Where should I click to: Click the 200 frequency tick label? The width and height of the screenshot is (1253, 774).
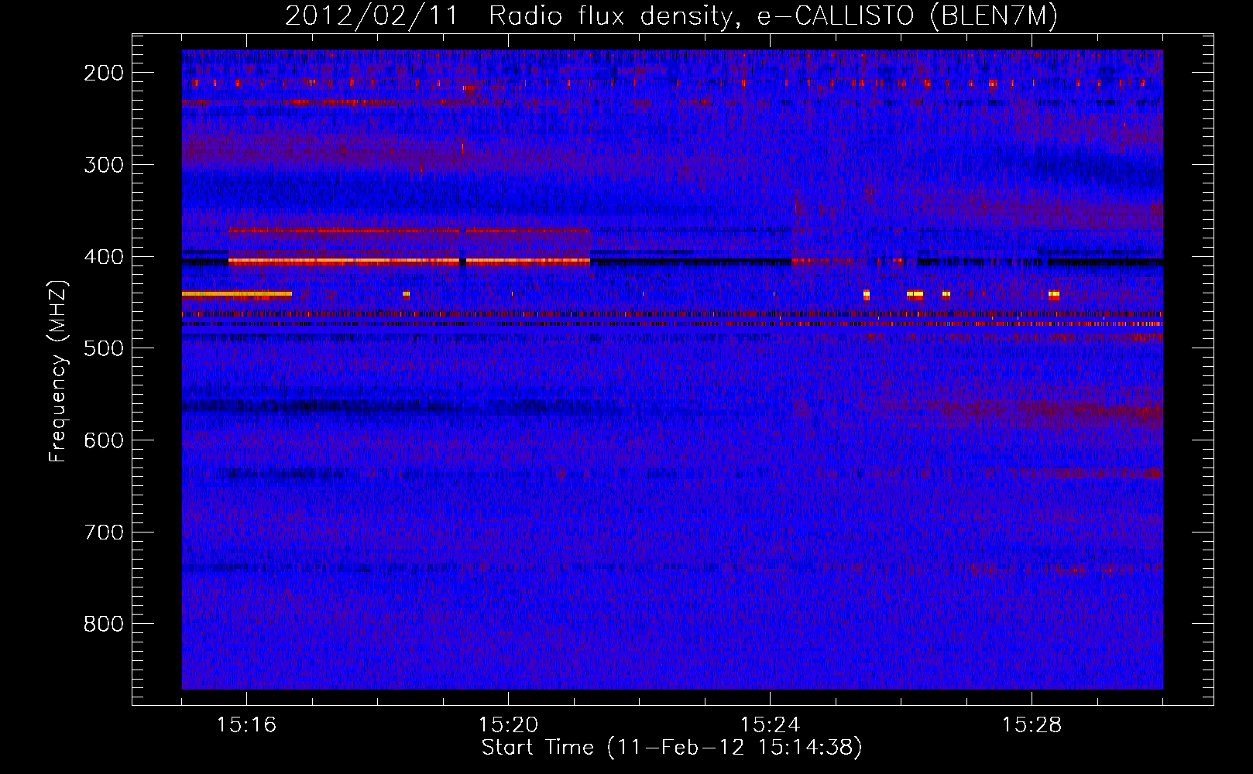(104, 73)
